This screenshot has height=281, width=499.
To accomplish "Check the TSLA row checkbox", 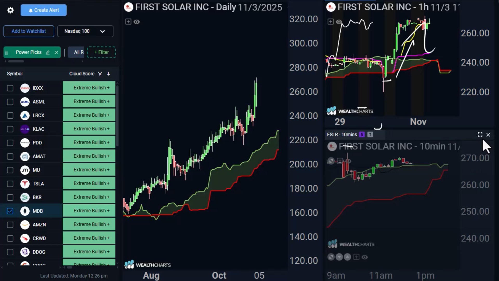I will click(x=10, y=184).
